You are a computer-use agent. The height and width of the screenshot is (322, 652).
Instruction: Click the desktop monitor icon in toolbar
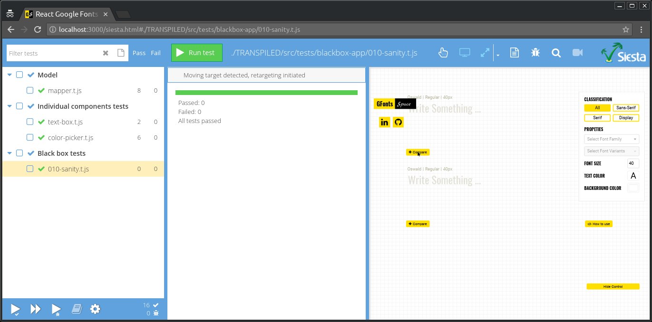click(x=464, y=53)
